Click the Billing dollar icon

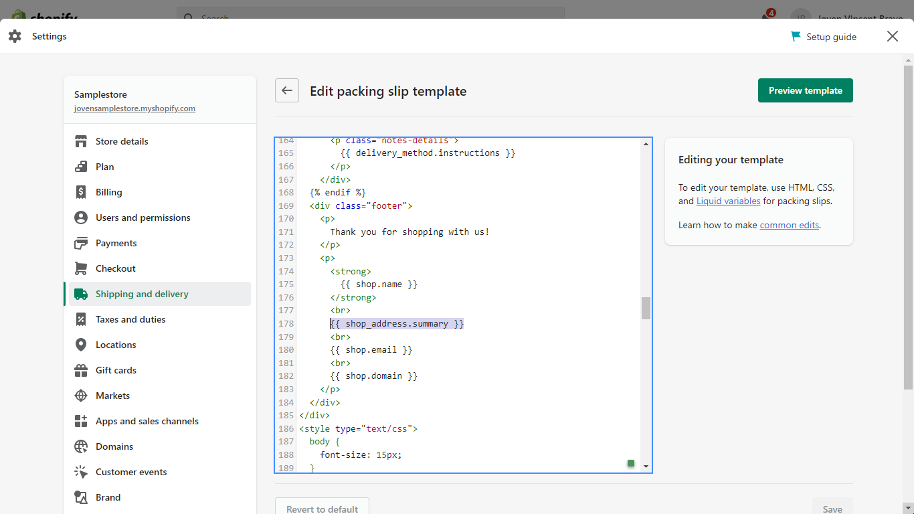81,192
